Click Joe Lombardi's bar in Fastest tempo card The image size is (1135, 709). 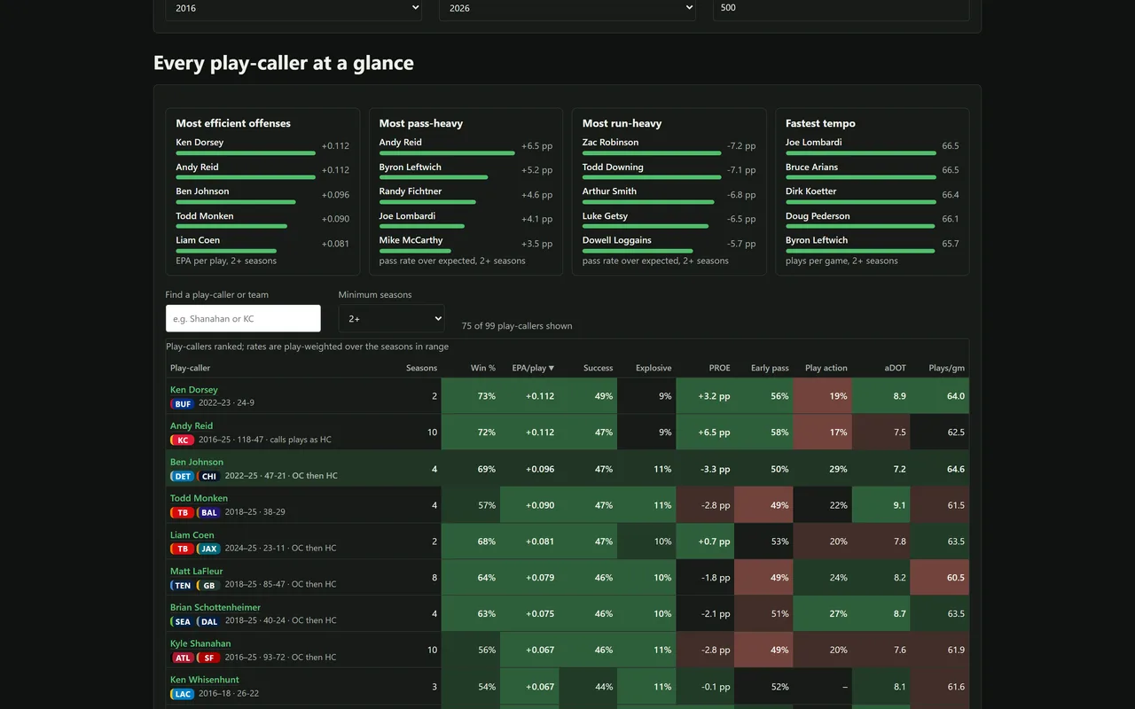(861, 153)
